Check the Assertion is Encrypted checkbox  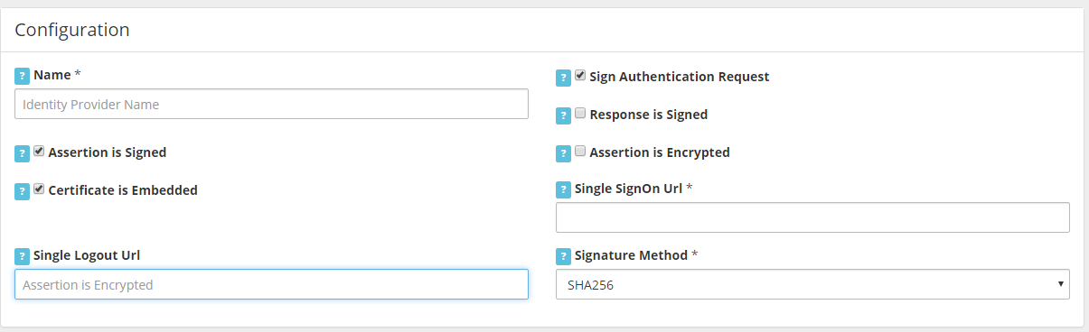click(580, 152)
